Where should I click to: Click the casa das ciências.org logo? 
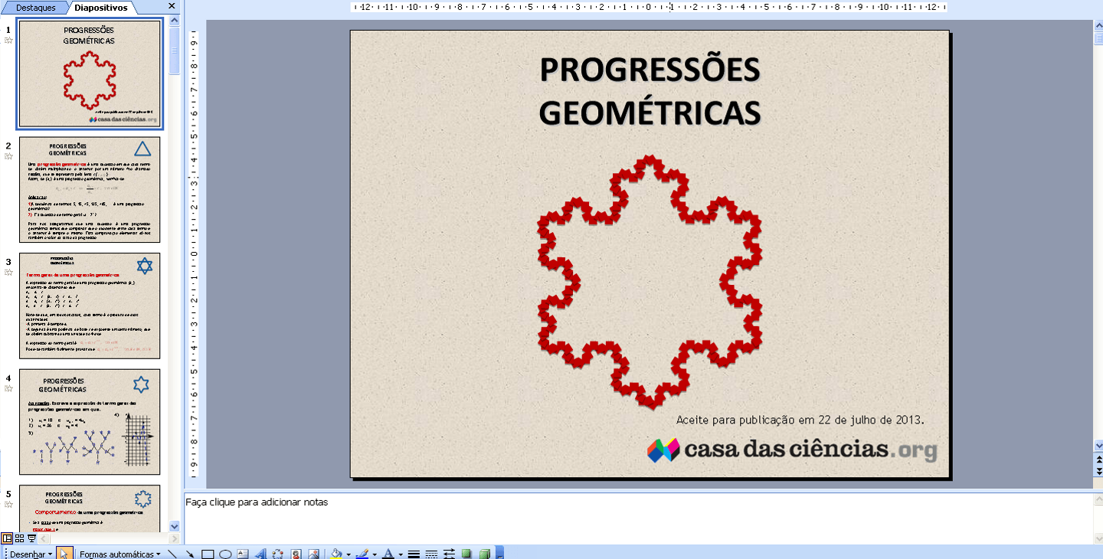(x=792, y=449)
